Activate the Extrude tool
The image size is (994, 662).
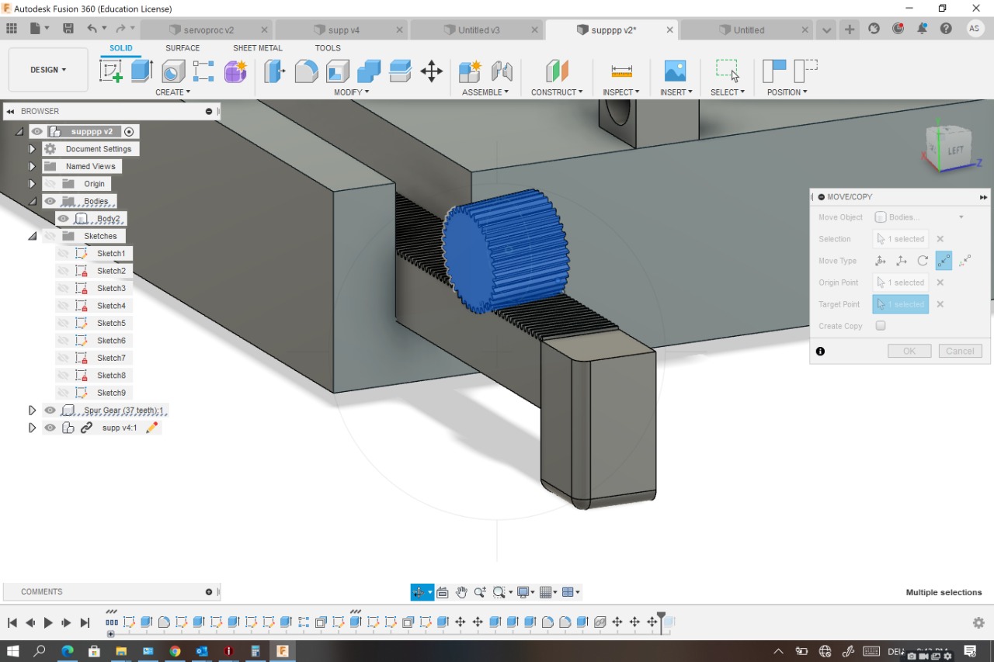(141, 71)
